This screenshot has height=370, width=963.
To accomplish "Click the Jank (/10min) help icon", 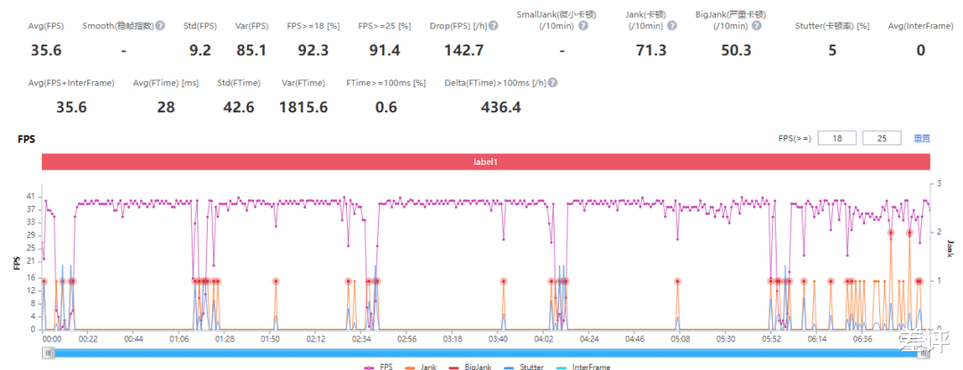I will tap(672, 26).
